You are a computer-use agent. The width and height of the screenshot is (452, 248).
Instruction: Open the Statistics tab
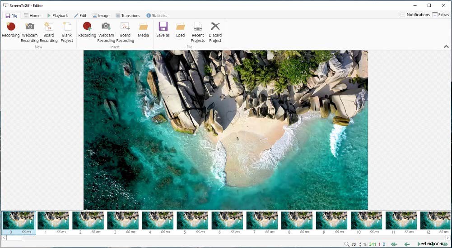point(157,15)
